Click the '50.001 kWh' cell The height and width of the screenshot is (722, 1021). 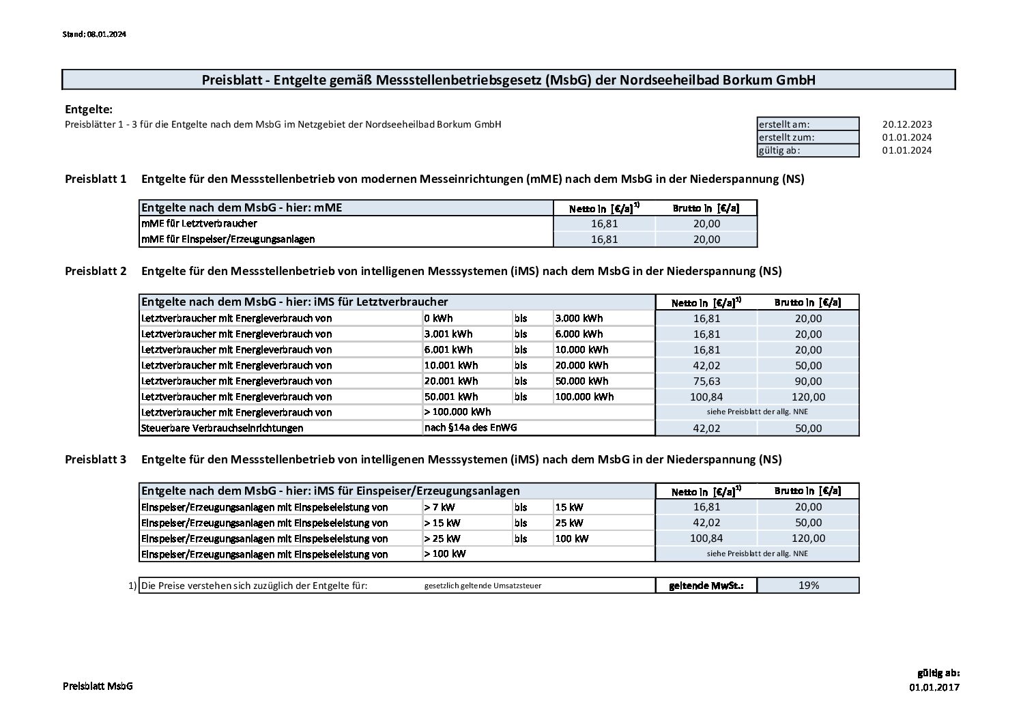pos(468,396)
